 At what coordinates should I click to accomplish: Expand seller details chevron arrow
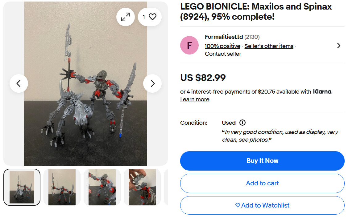click(x=338, y=46)
